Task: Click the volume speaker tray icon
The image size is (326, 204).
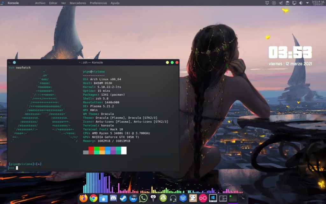Action: [301, 3]
